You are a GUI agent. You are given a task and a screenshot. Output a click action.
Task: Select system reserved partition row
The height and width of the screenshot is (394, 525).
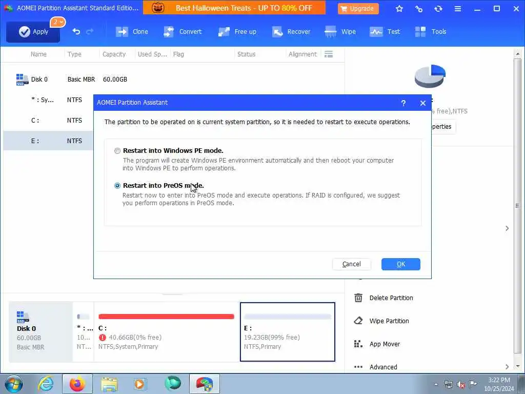point(48,100)
